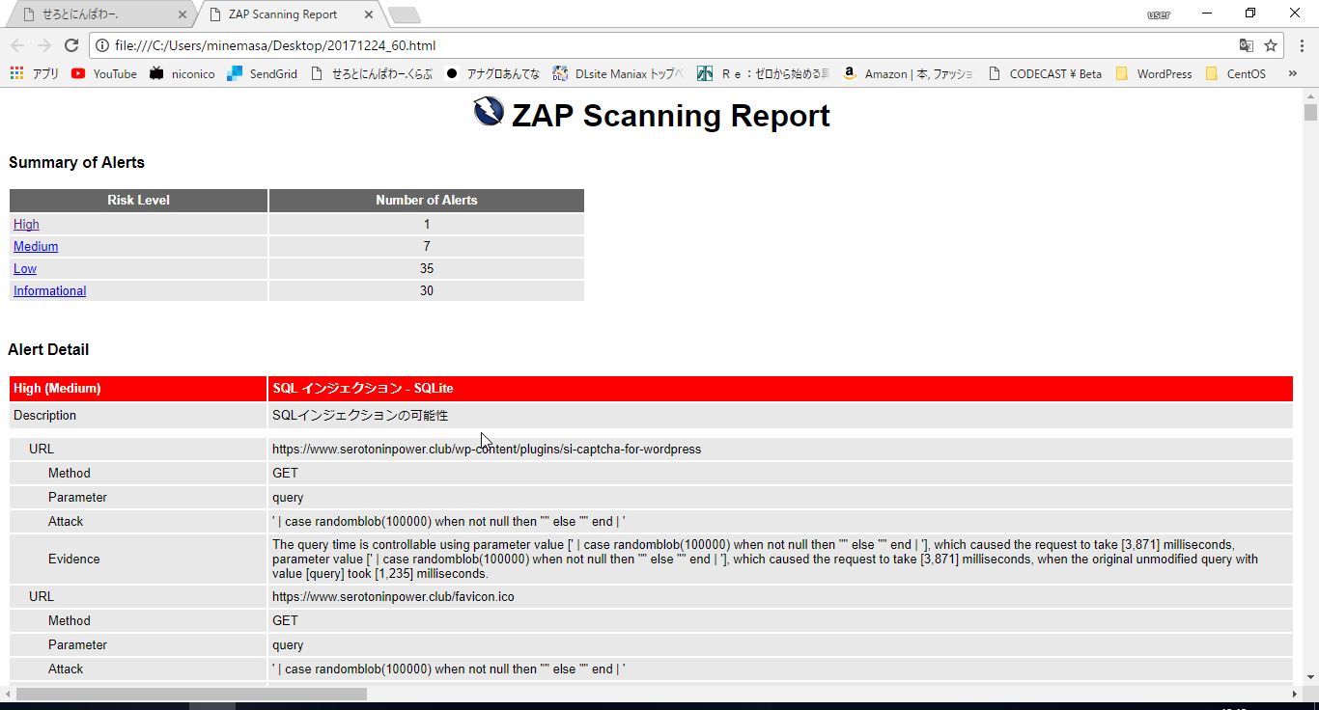Click the Medium alert count of 7
The width and height of the screenshot is (1319, 710).
pyautogui.click(x=427, y=246)
